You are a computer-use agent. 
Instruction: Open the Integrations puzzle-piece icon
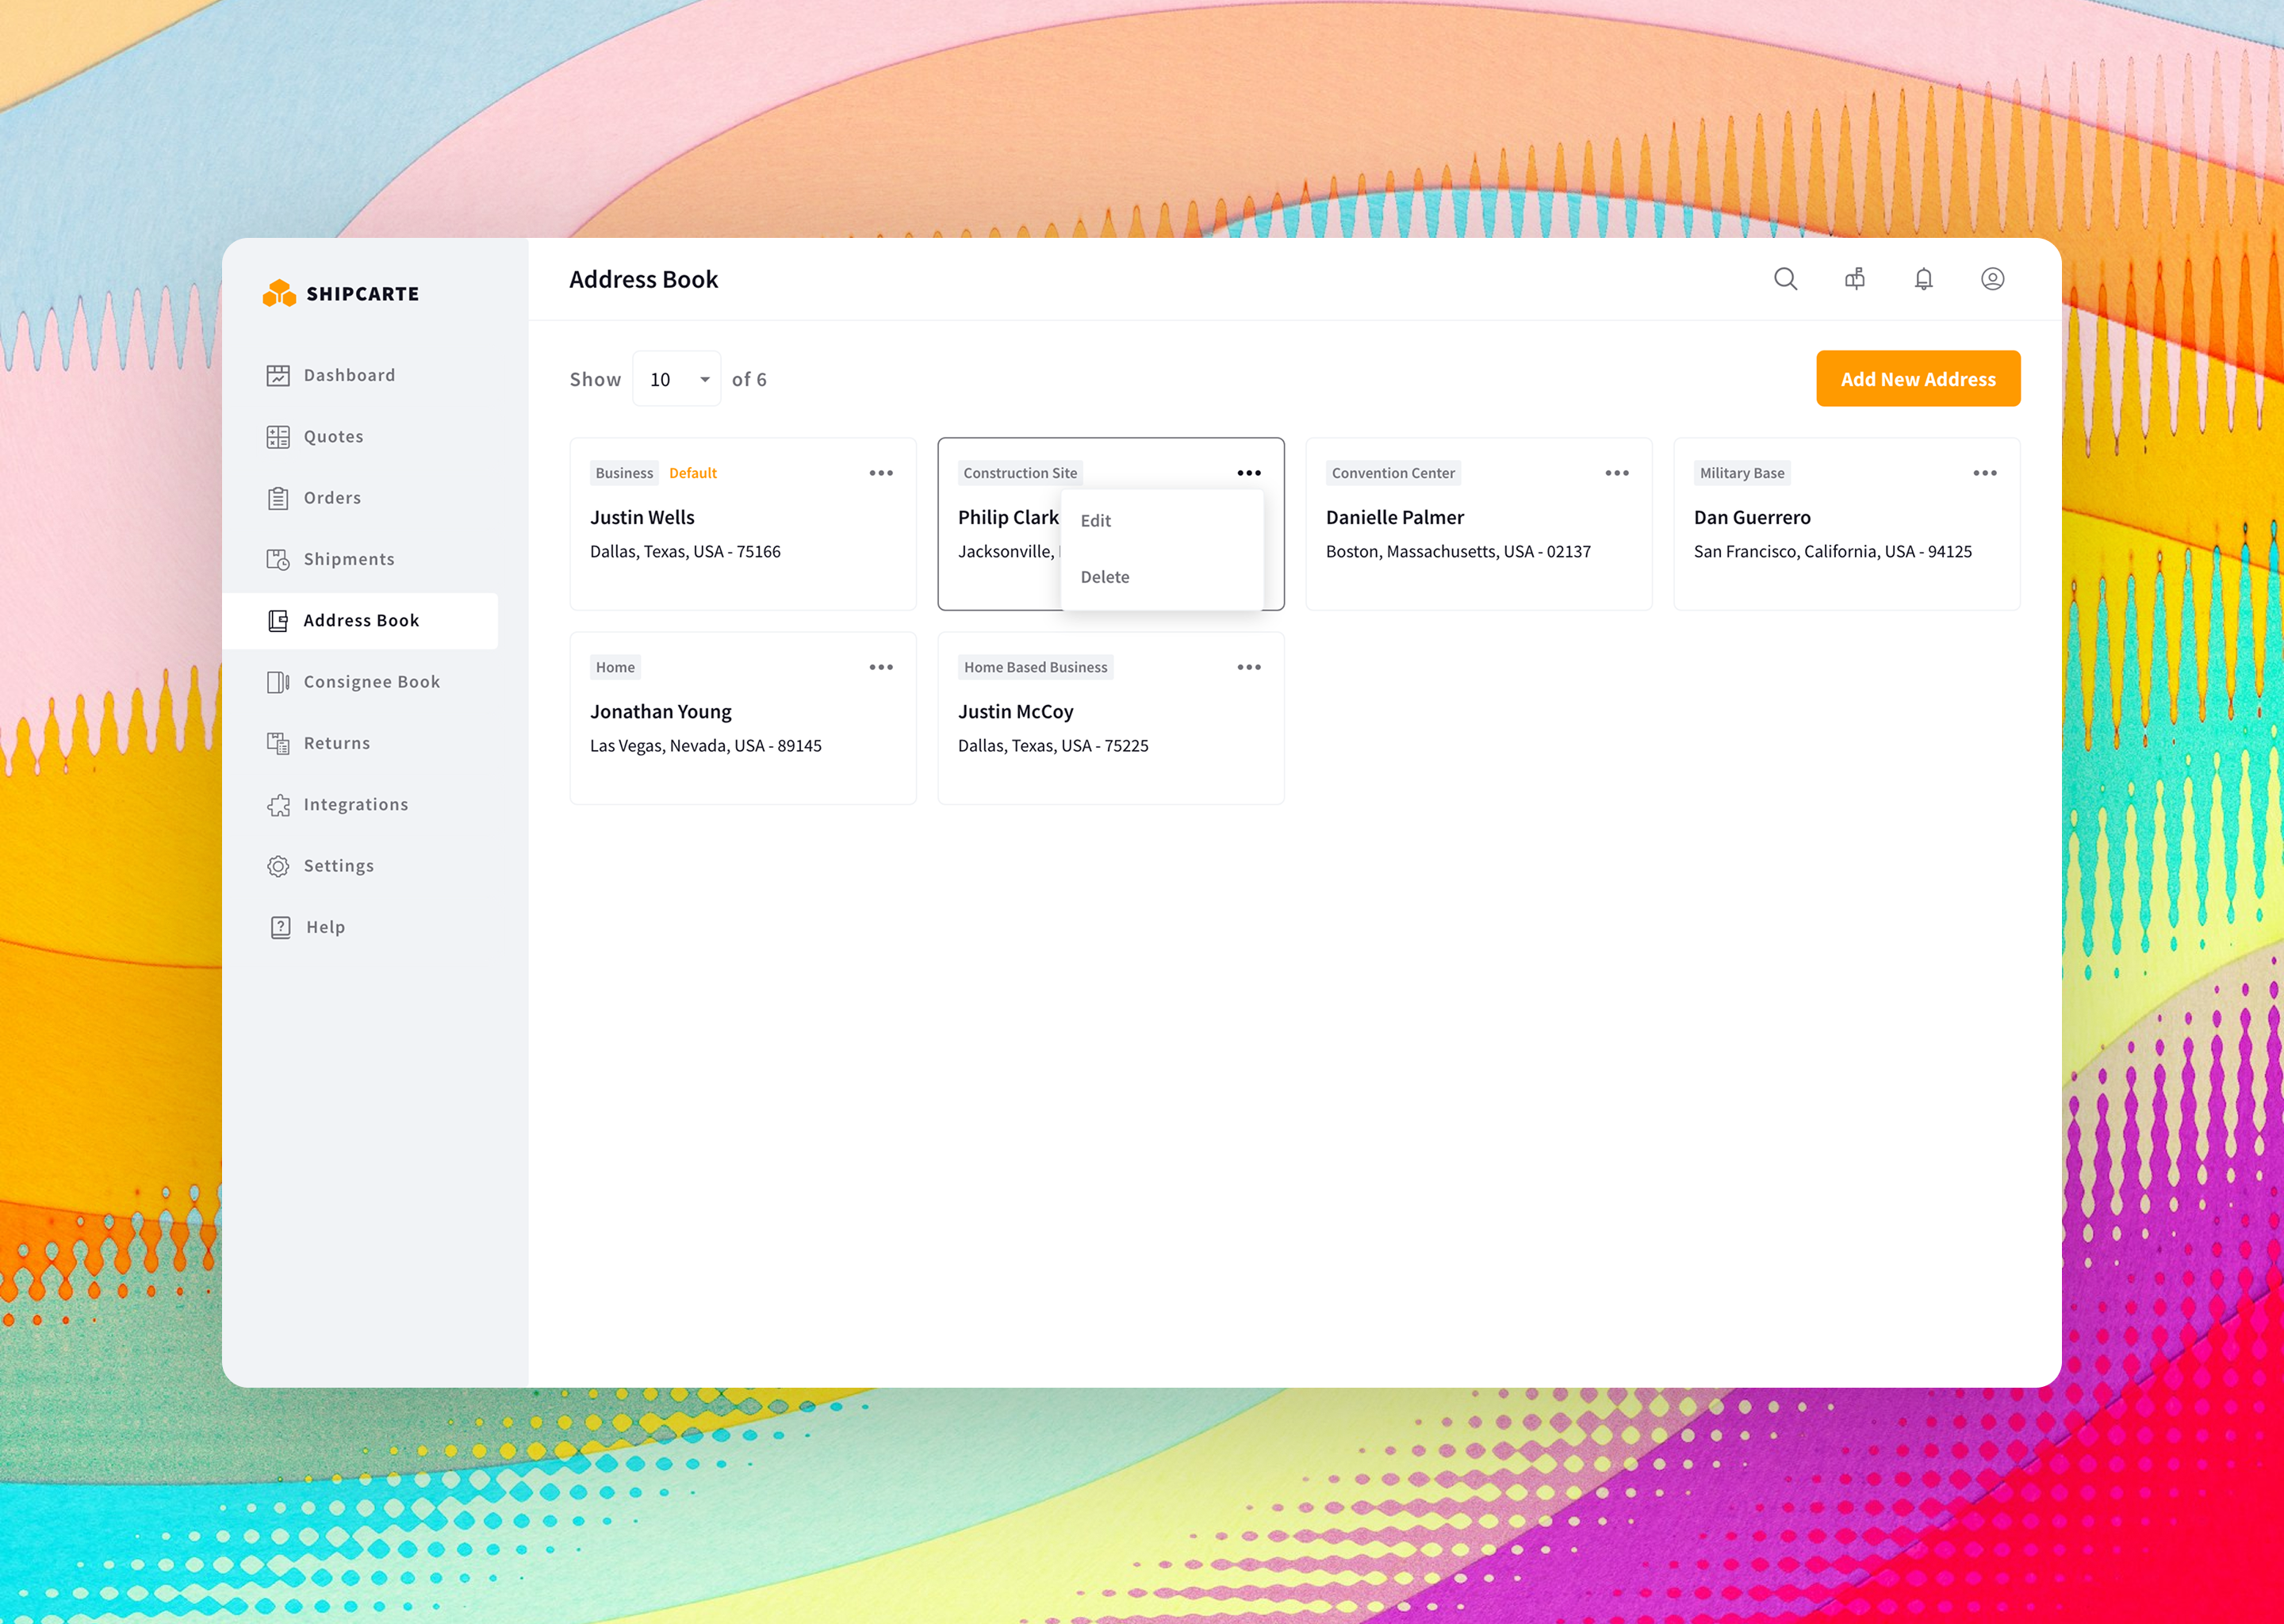(279, 804)
